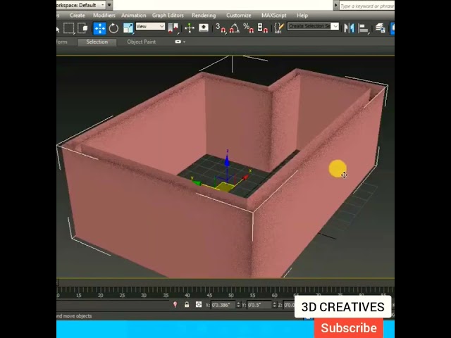Image resolution: width=451 pixels, height=338 pixels.
Task: Open the Workspace: Default dropdown
Action: pos(81,5)
